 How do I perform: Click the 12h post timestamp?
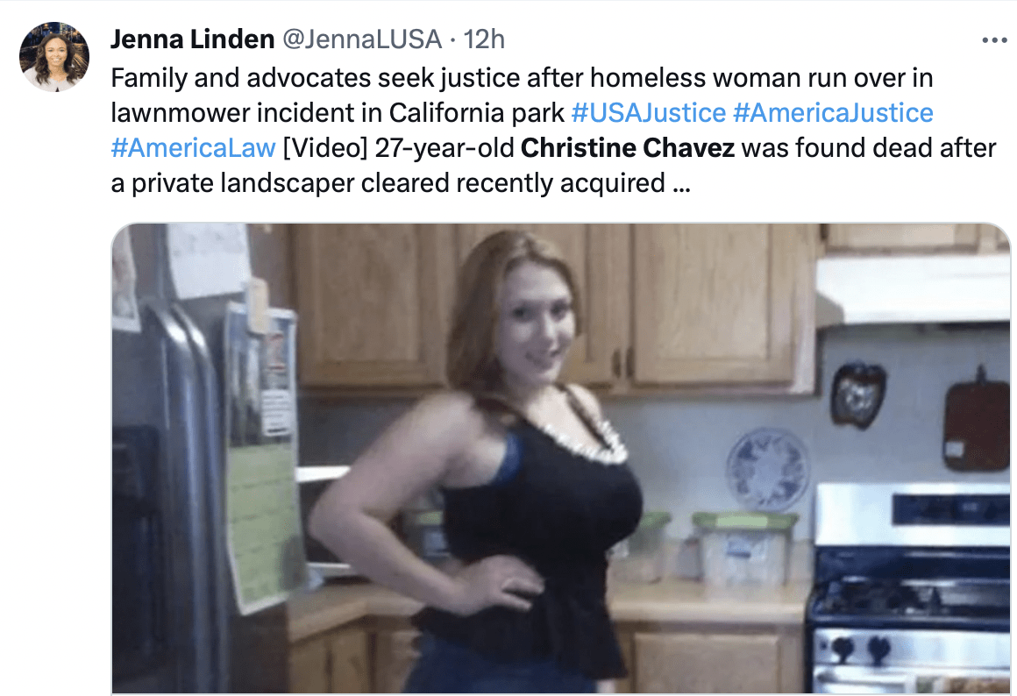coord(484,39)
